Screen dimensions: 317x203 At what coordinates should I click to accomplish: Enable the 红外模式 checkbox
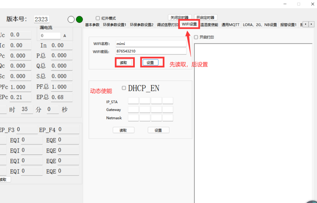(x=98, y=18)
